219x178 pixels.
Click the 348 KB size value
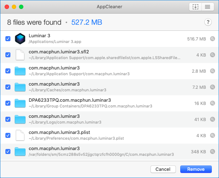click(x=199, y=152)
